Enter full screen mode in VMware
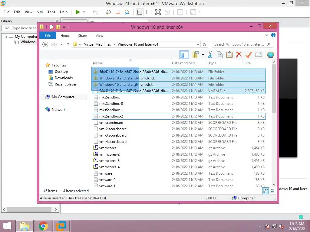 [158, 12]
